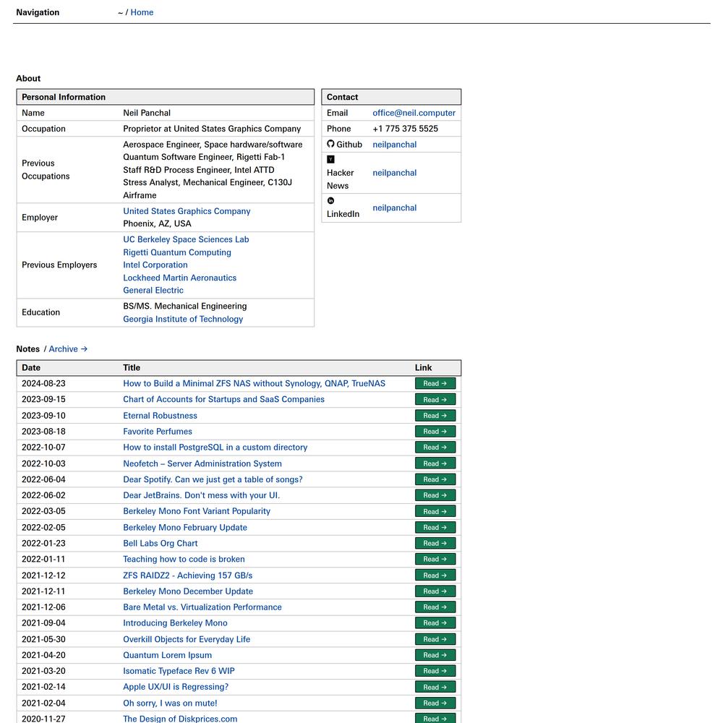
Task: Click Read button for Quantum Lorem Ipsum
Action: (x=435, y=655)
